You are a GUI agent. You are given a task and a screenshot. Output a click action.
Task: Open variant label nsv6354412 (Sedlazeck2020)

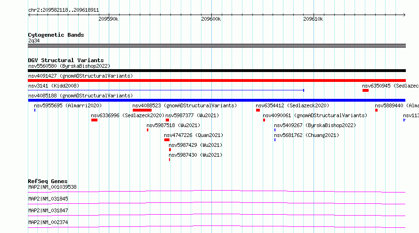click(x=292, y=105)
